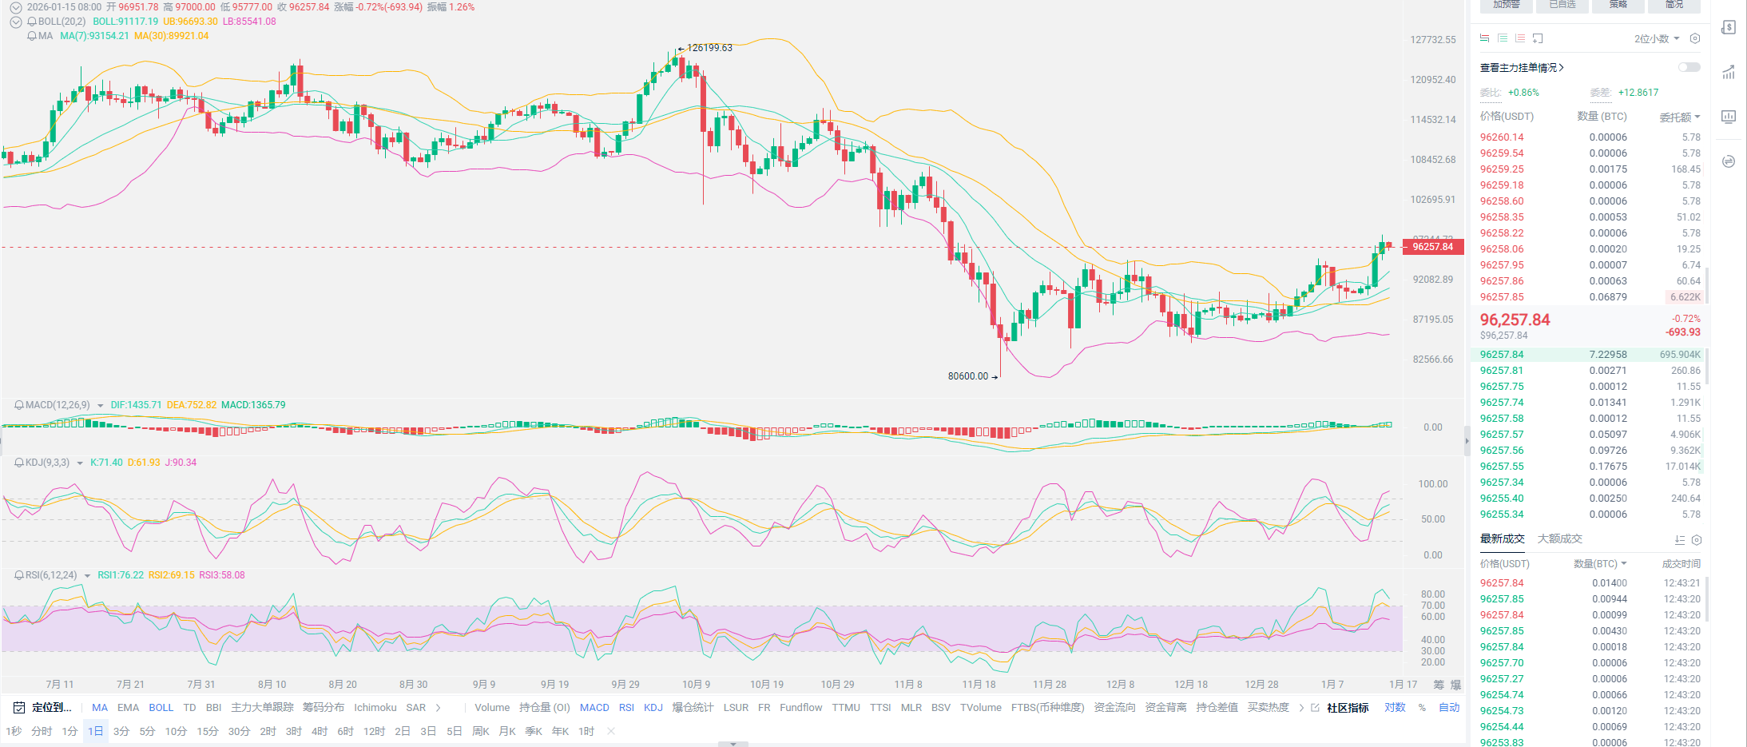Click the 加预警 add alert button
The height and width of the screenshot is (747, 1747).
(x=1506, y=5)
